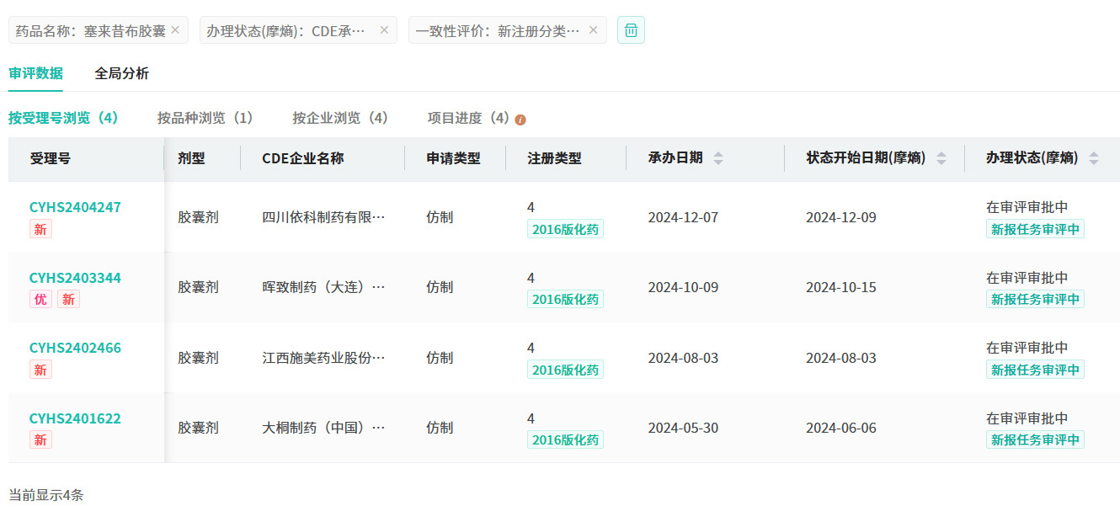Open acceptance number CYHS2401622
Viewport: 1120px width, 522px height.
point(75,418)
